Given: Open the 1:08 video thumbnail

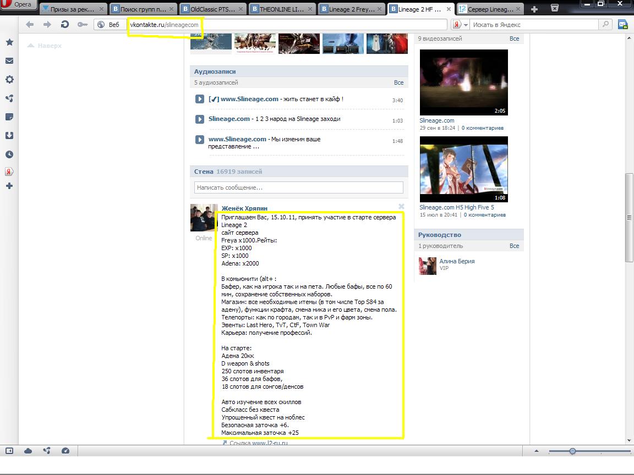Looking at the screenshot, I should tap(464, 169).
